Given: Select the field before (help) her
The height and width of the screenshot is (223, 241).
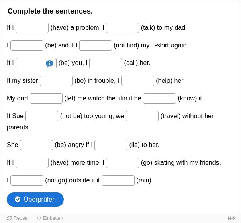Looking at the screenshot, I should 138,81.
